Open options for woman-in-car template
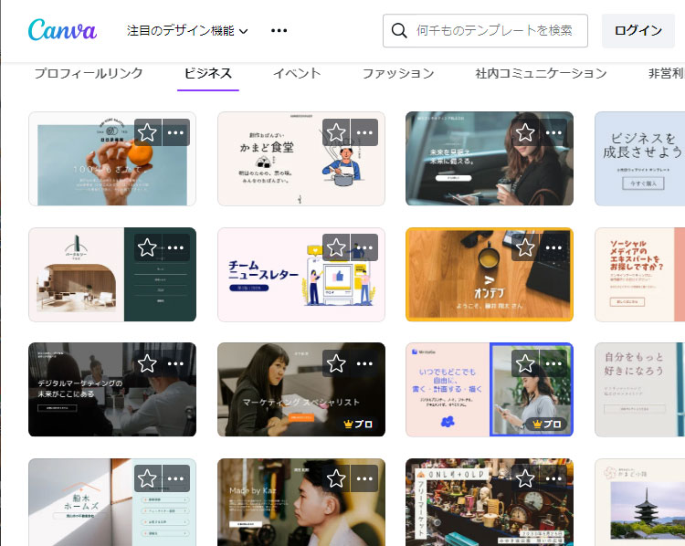Viewport: 685px width, 546px height. tap(553, 132)
